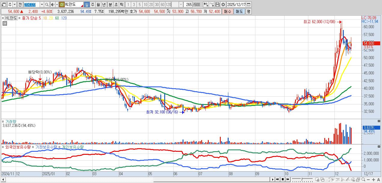Screen dimensions: 382x183
Task: Click the crosshair pointer tool icon
Action: point(333,179)
